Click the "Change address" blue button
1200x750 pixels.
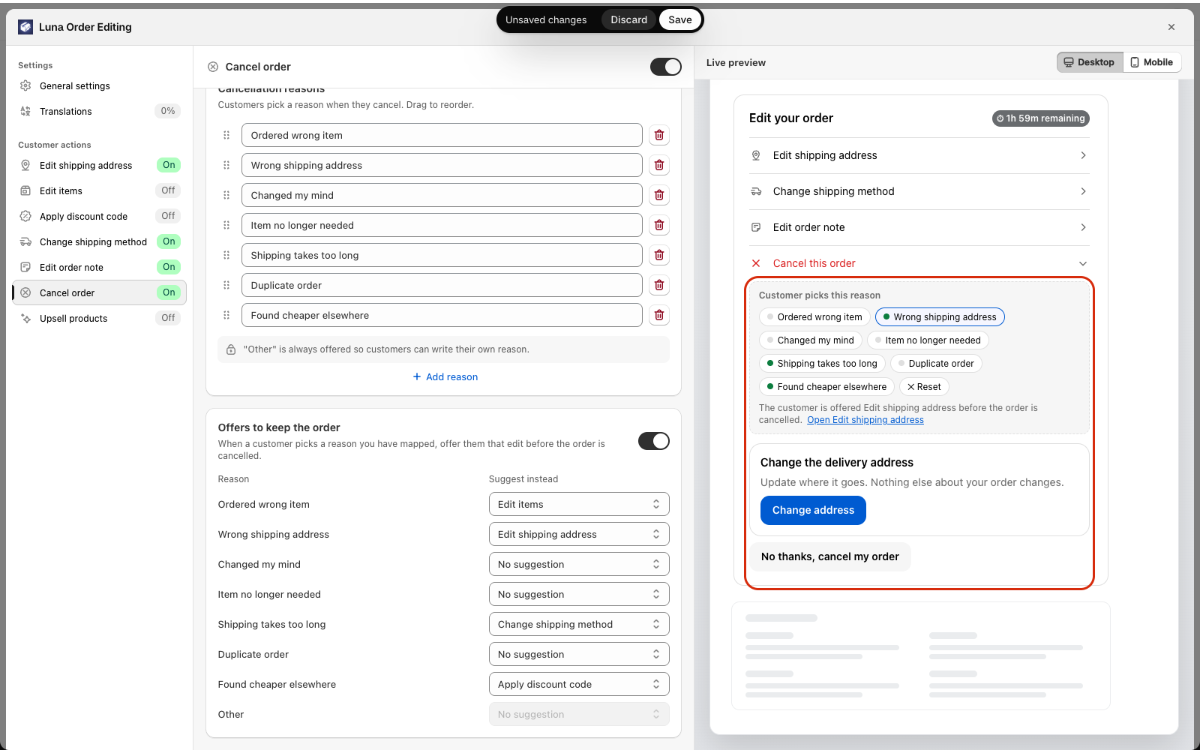point(813,510)
